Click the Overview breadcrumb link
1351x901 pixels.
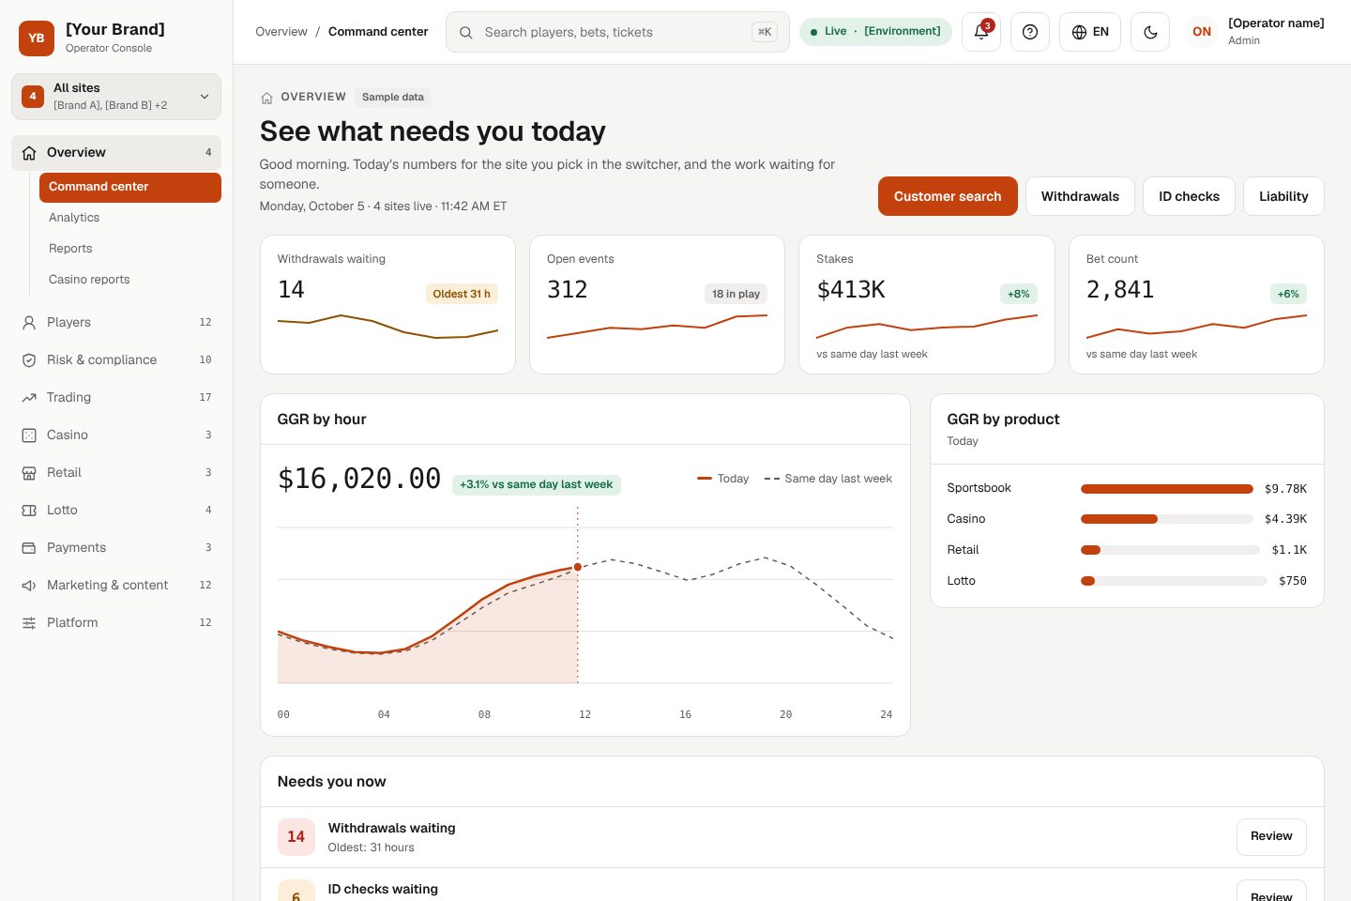[x=281, y=32]
